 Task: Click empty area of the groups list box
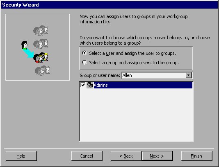tap(136, 114)
